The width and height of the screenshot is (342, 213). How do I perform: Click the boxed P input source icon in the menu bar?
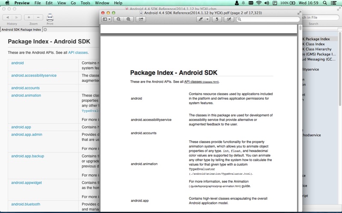[x=275, y=3]
